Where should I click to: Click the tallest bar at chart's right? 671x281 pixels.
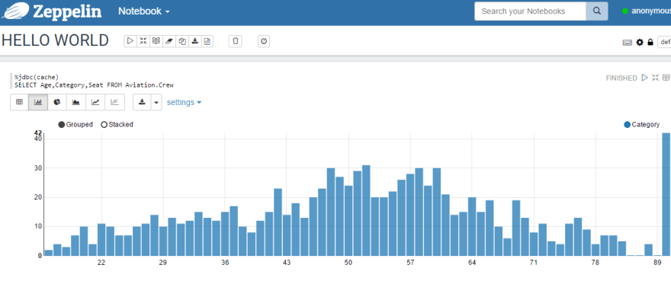pos(666,194)
